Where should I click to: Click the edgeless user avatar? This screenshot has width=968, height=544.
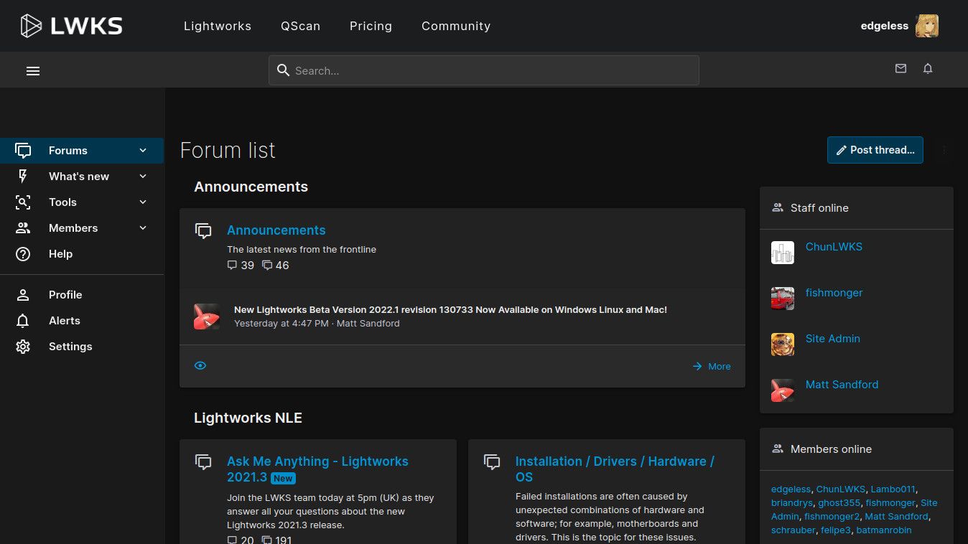tap(927, 26)
